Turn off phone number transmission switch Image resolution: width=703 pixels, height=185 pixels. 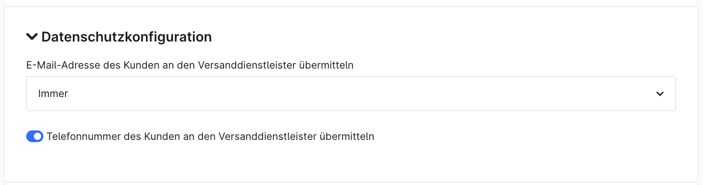coord(35,136)
